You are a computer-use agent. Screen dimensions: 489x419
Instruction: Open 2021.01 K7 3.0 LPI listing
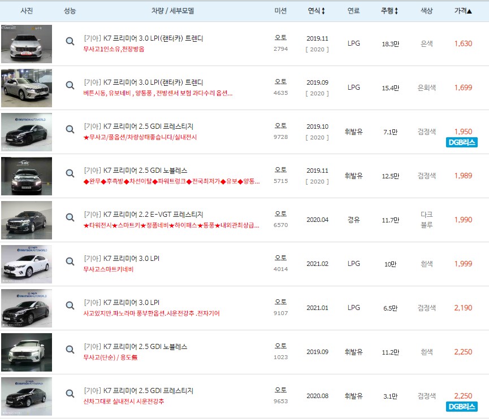click(x=122, y=303)
